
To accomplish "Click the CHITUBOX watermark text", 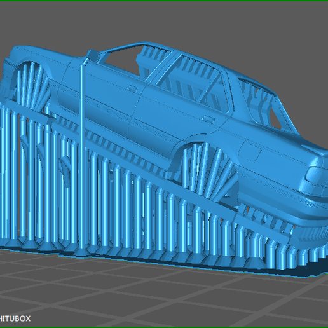I will 15,318.
